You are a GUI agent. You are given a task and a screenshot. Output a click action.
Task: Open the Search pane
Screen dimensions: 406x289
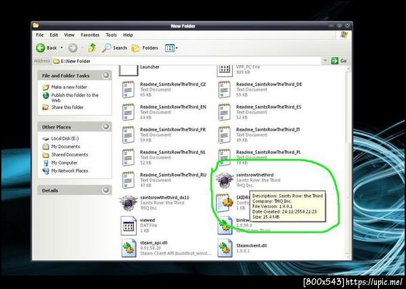coord(114,48)
